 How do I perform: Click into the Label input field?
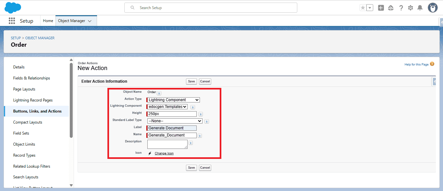[172, 128]
